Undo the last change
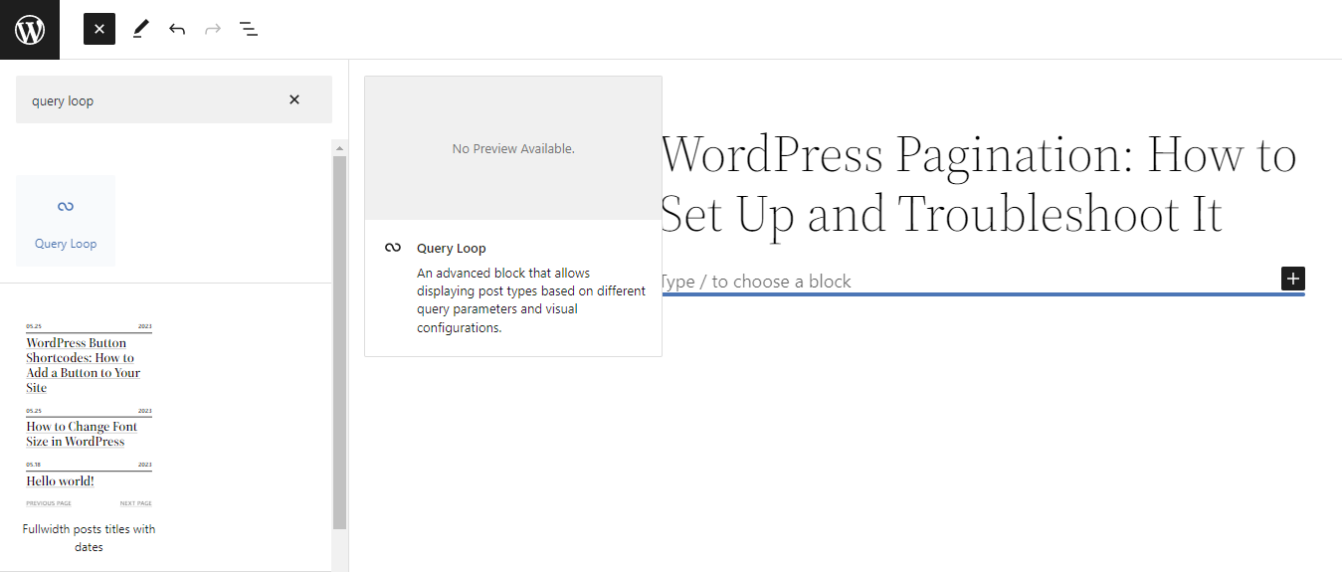This screenshot has height=572, width=1342. tap(177, 29)
